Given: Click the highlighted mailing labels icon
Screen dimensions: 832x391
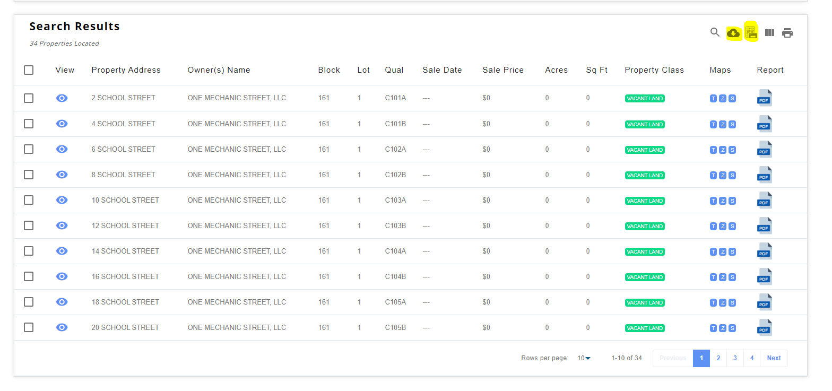Looking at the screenshot, I should 751,32.
